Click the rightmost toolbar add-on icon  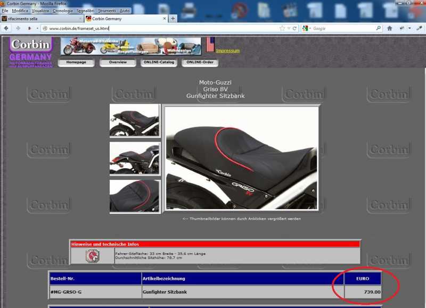tap(419, 28)
